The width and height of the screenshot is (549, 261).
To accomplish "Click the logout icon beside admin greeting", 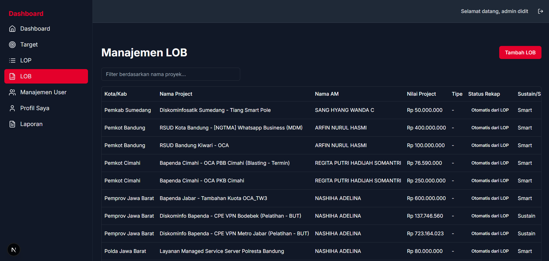I will tap(540, 11).
